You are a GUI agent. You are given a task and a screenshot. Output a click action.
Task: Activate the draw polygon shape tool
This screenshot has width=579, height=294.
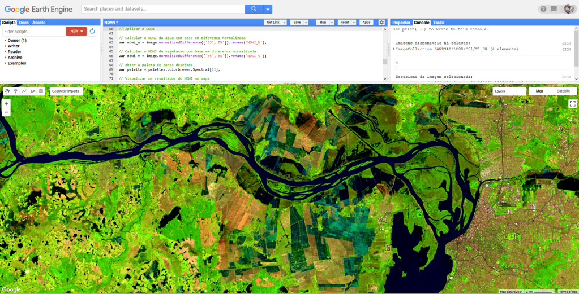point(32,91)
